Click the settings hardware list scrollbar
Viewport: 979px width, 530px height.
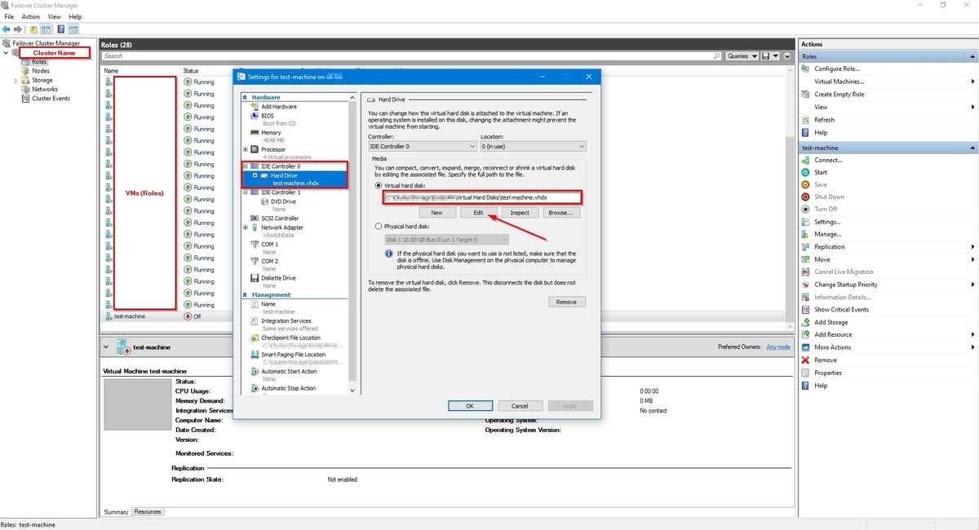(x=352, y=245)
